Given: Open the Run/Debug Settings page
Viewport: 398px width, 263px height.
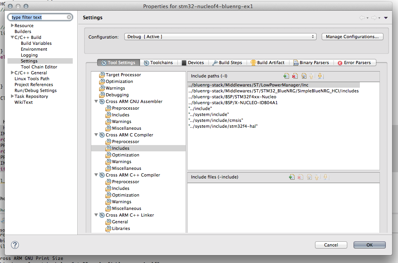Looking at the screenshot, I should click(35, 90).
